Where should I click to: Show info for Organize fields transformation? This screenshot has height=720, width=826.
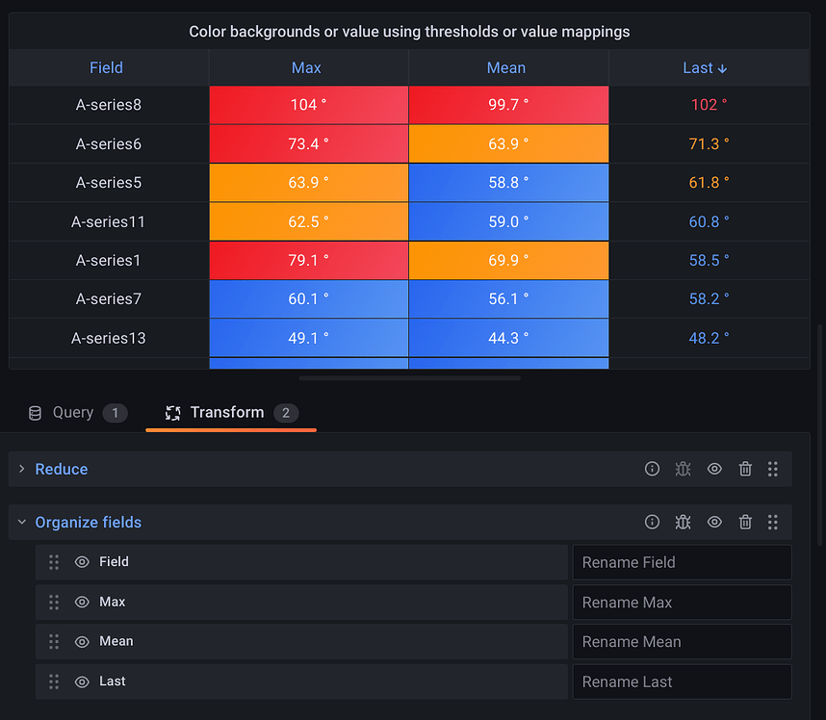tap(652, 522)
